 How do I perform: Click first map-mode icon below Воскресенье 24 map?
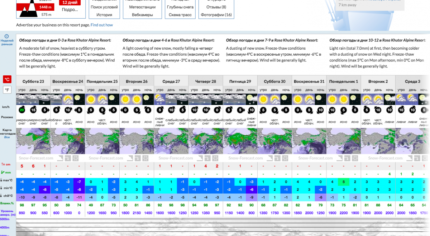click(60, 158)
